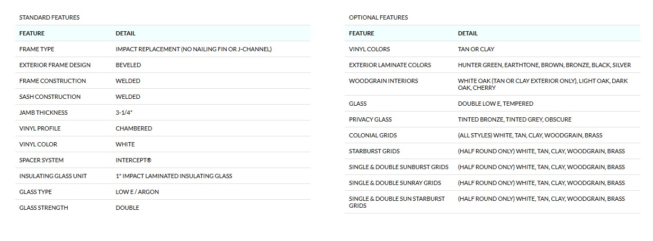This screenshot has width=653, height=241.
Task: Click the WOODGRAIN INTERIORS row label
Action: click(x=383, y=81)
